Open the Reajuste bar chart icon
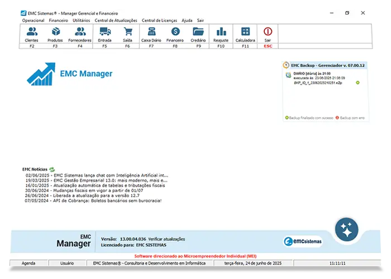 point(221,32)
